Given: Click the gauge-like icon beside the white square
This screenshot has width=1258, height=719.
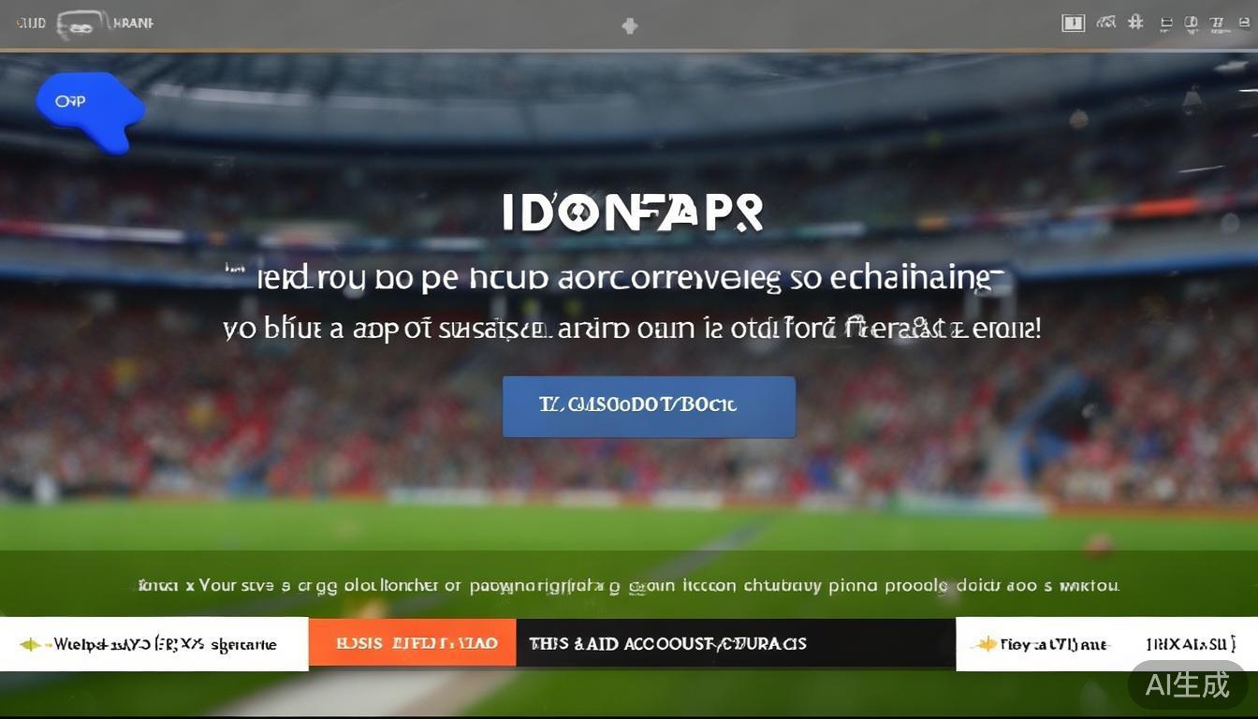Looking at the screenshot, I should click(x=1105, y=22).
